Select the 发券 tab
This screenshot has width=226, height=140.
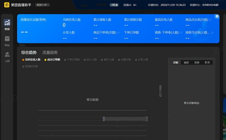[x=197, y=63]
